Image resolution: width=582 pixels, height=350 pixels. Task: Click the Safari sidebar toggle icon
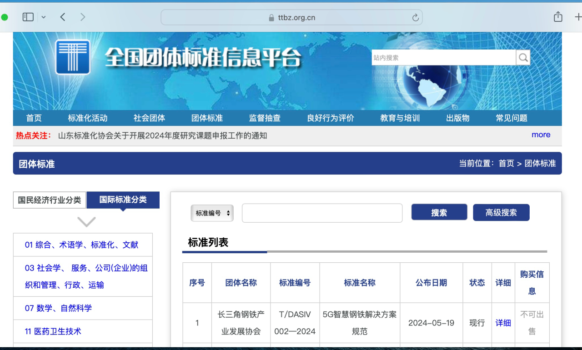28,17
